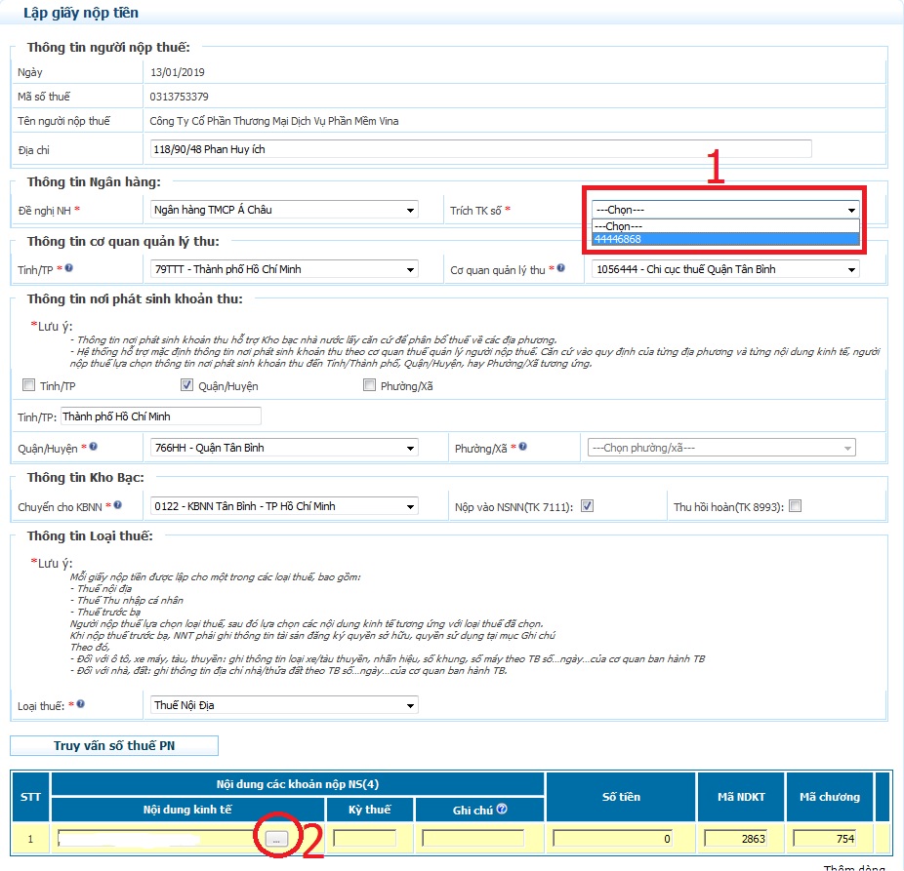Select account 44446868 from the list
This screenshot has height=871, width=904.
[x=724, y=239]
